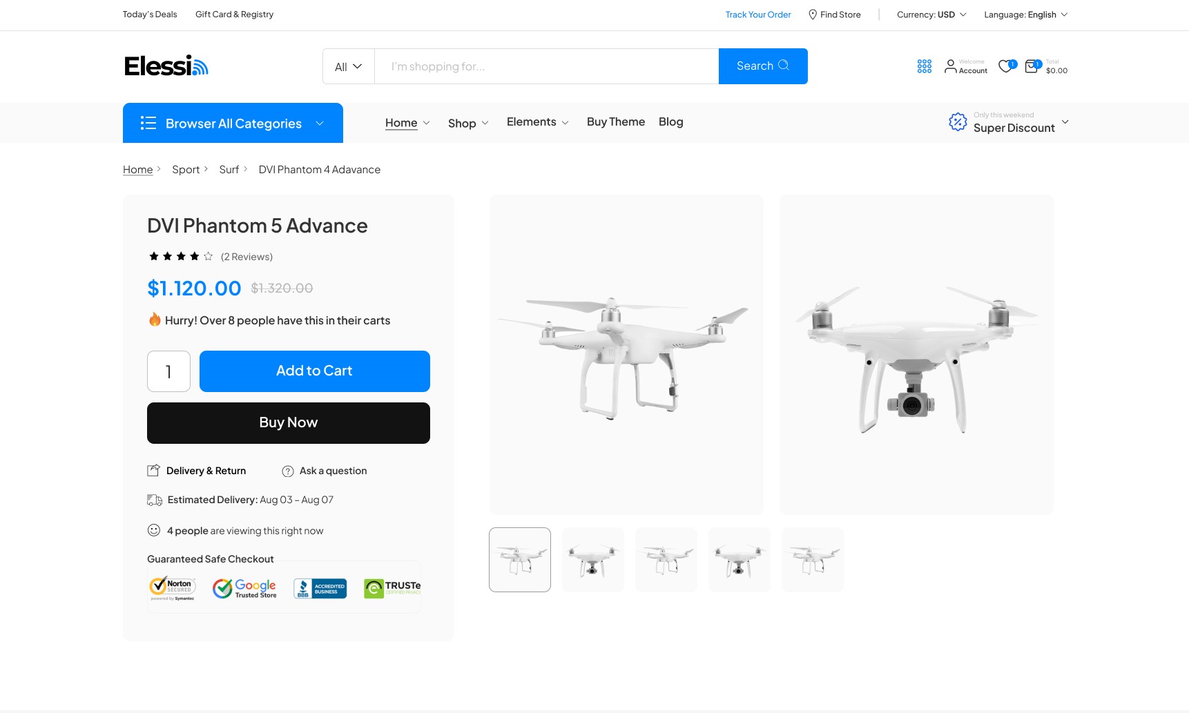Viewport: 1189px width, 713px height.
Task: Open the Language English dropdown
Action: tap(1025, 14)
